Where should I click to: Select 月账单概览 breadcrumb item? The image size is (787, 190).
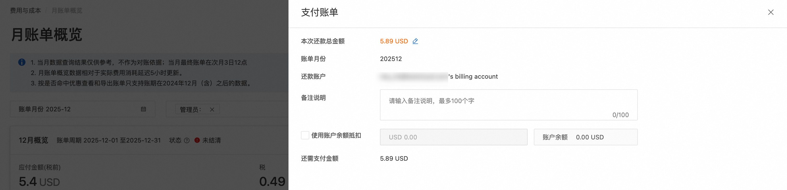[67, 11]
